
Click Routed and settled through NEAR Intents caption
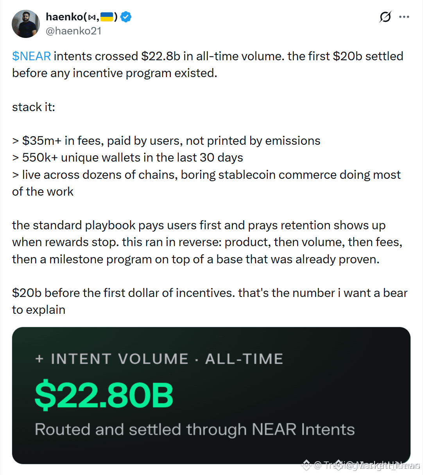[x=195, y=429]
